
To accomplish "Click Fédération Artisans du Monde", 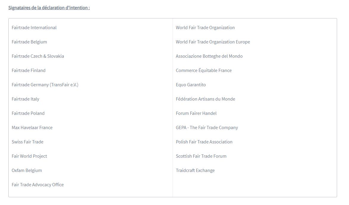I will (x=205, y=99).
